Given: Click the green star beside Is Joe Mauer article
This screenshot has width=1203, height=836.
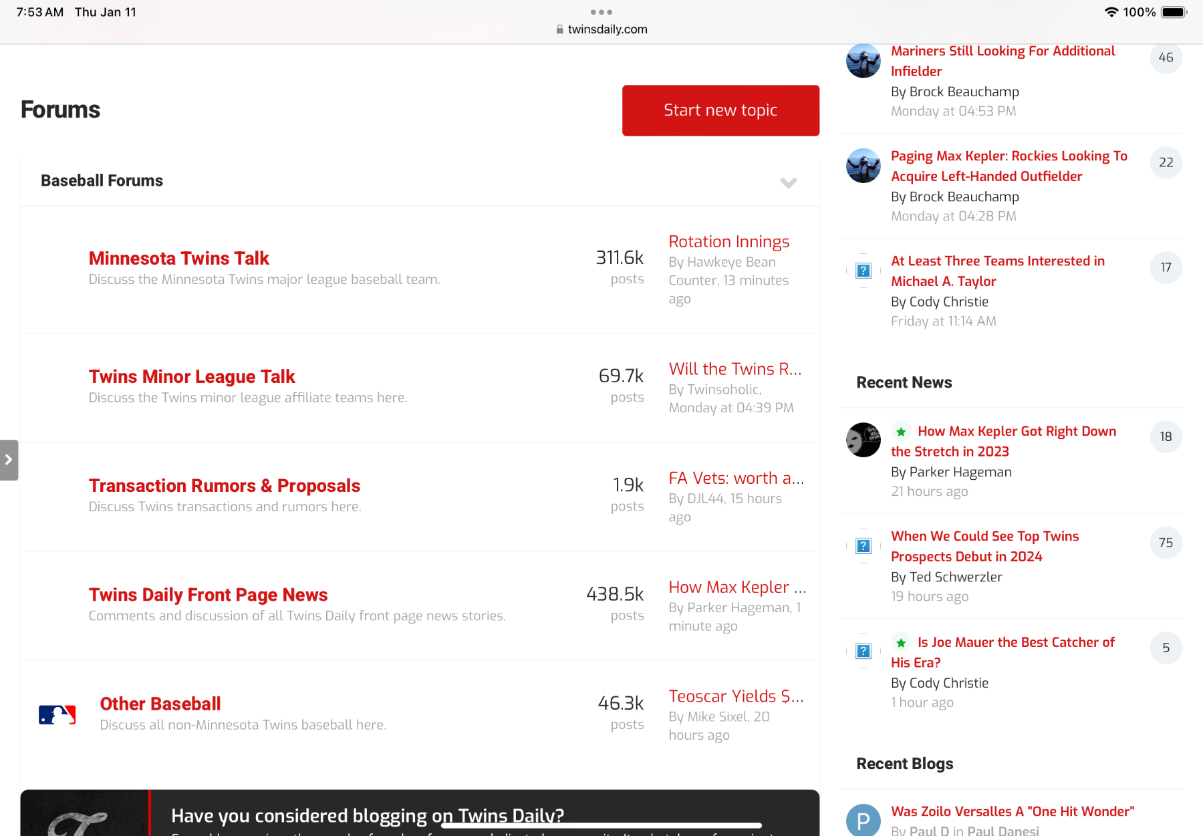Looking at the screenshot, I should (901, 643).
